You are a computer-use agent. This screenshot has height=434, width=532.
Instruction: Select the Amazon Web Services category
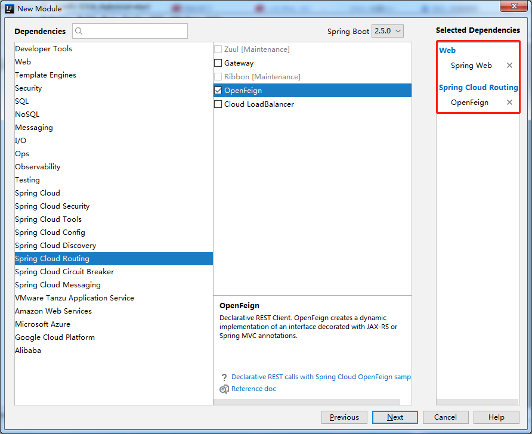coord(114,311)
